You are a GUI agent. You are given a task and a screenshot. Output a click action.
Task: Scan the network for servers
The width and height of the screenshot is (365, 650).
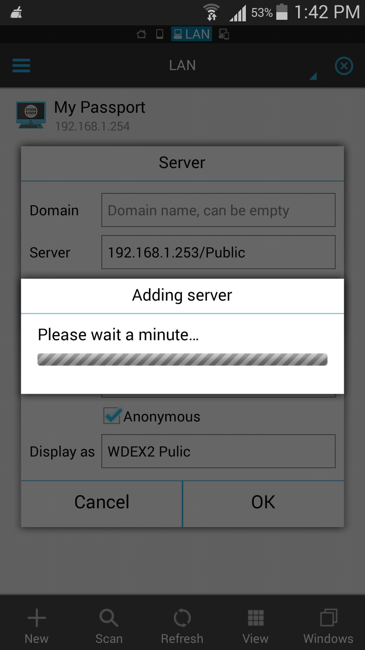click(109, 626)
